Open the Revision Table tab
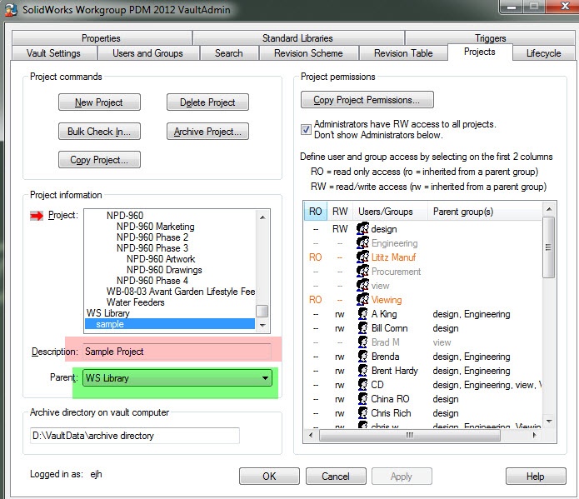This screenshot has height=499, width=579. 403,53
